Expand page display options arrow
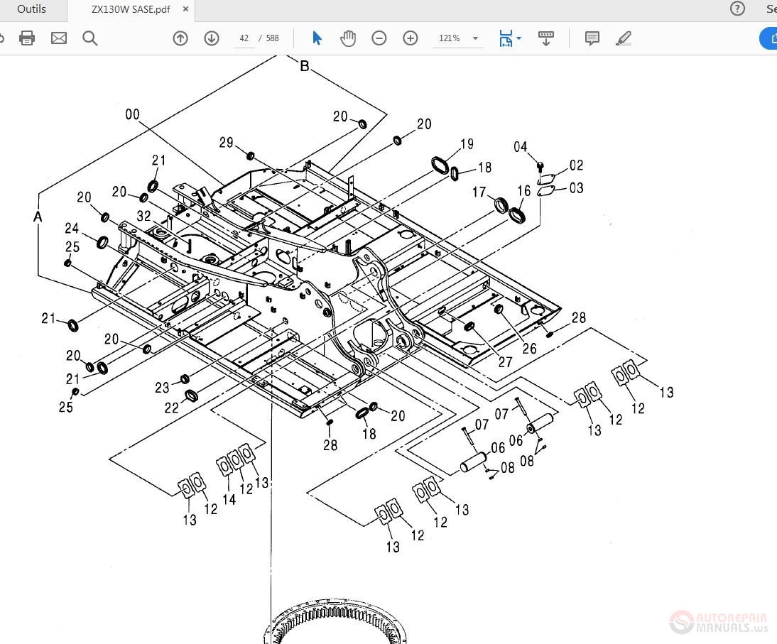The width and height of the screenshot is (777, 644). pyautogui.click(x=518, y=38)
